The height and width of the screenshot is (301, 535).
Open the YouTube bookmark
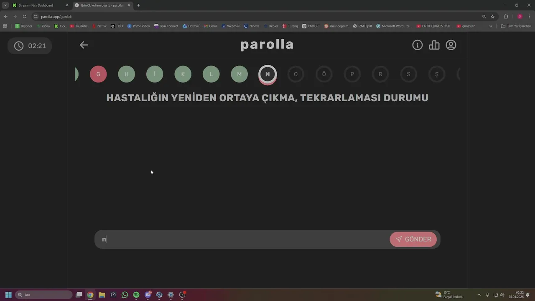[79, 26]
